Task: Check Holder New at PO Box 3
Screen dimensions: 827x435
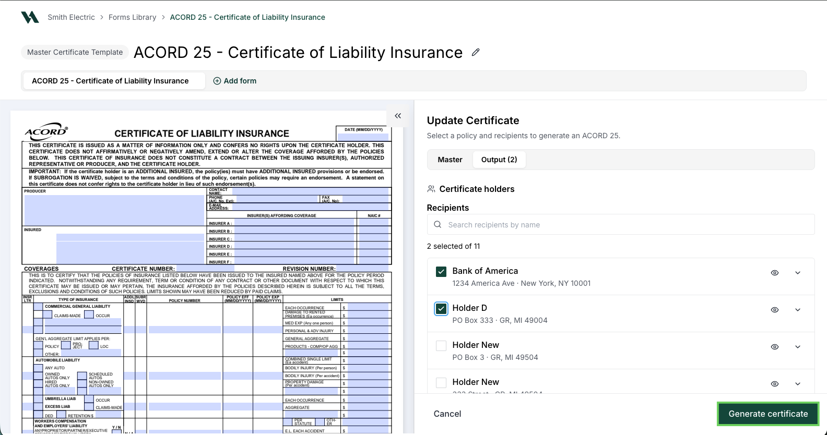Action: (x=441, y=346)
